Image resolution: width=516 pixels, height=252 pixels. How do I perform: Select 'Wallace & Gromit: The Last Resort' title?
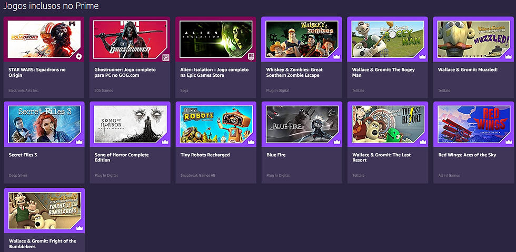[381, 157]
